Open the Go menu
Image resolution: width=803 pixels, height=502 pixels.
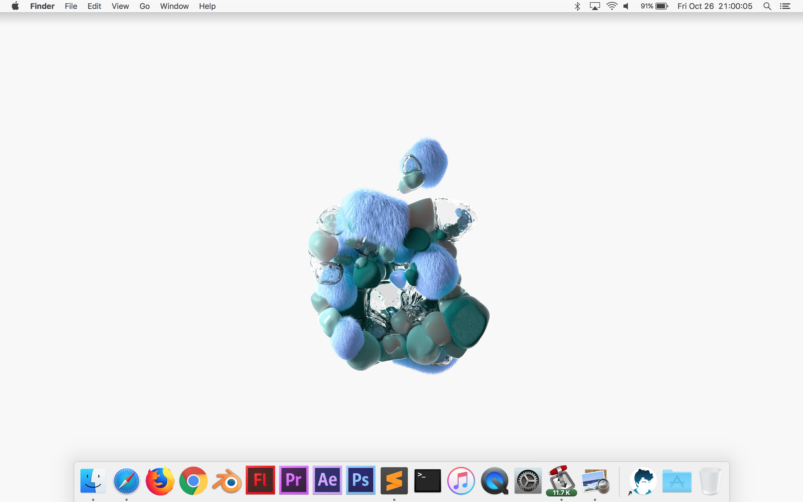pos(144,6)
